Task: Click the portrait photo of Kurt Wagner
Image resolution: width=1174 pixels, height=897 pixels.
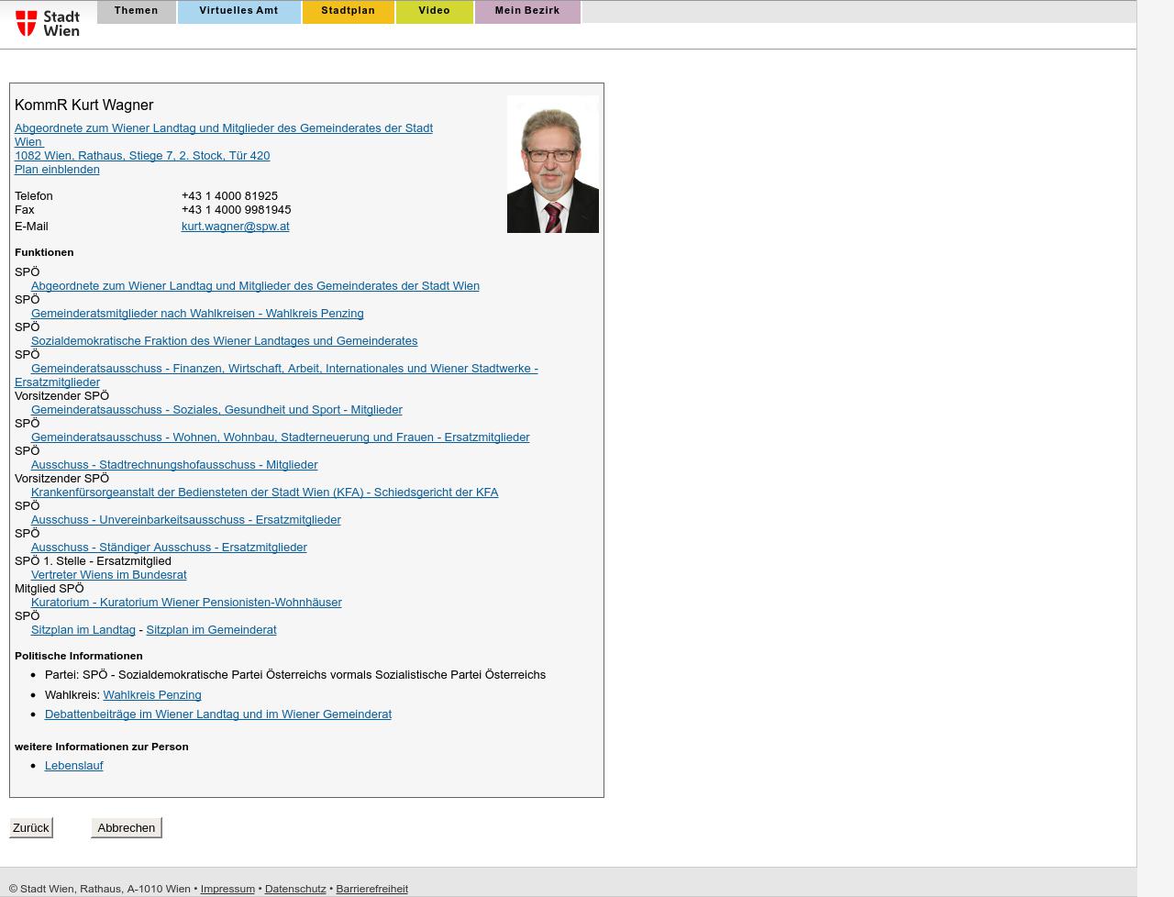Action: click(x=553, y=164)
